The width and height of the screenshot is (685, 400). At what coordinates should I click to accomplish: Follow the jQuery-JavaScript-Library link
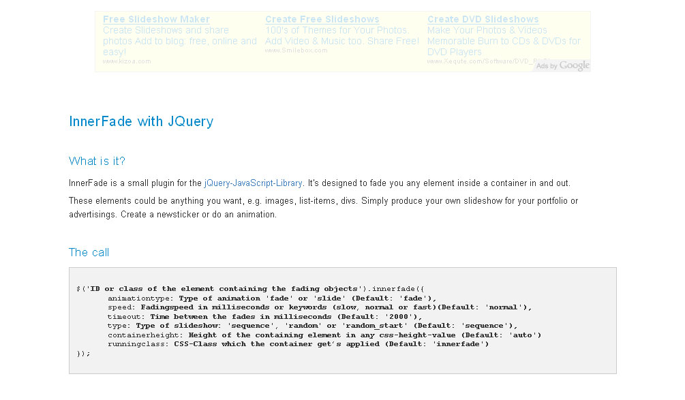pos(253,183)
